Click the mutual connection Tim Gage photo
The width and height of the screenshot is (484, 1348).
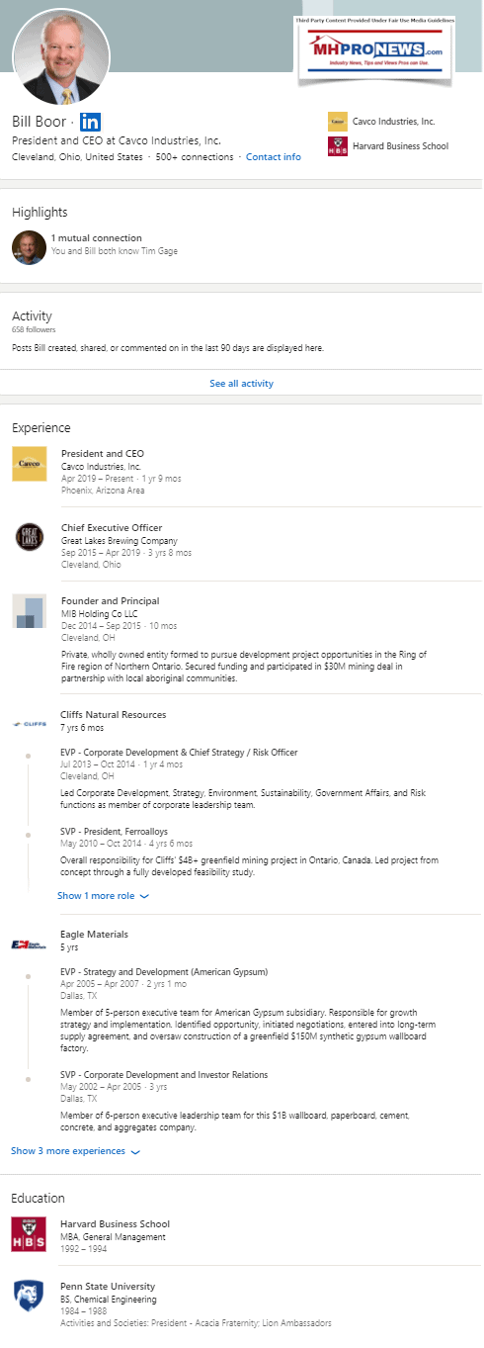(29, 247)
